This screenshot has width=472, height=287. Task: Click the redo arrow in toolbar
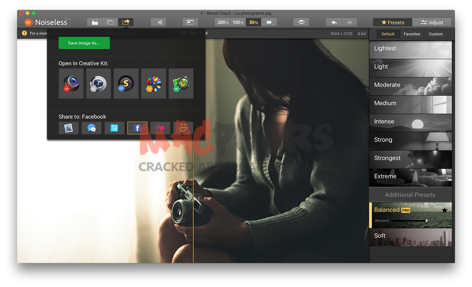click(349, 22)
